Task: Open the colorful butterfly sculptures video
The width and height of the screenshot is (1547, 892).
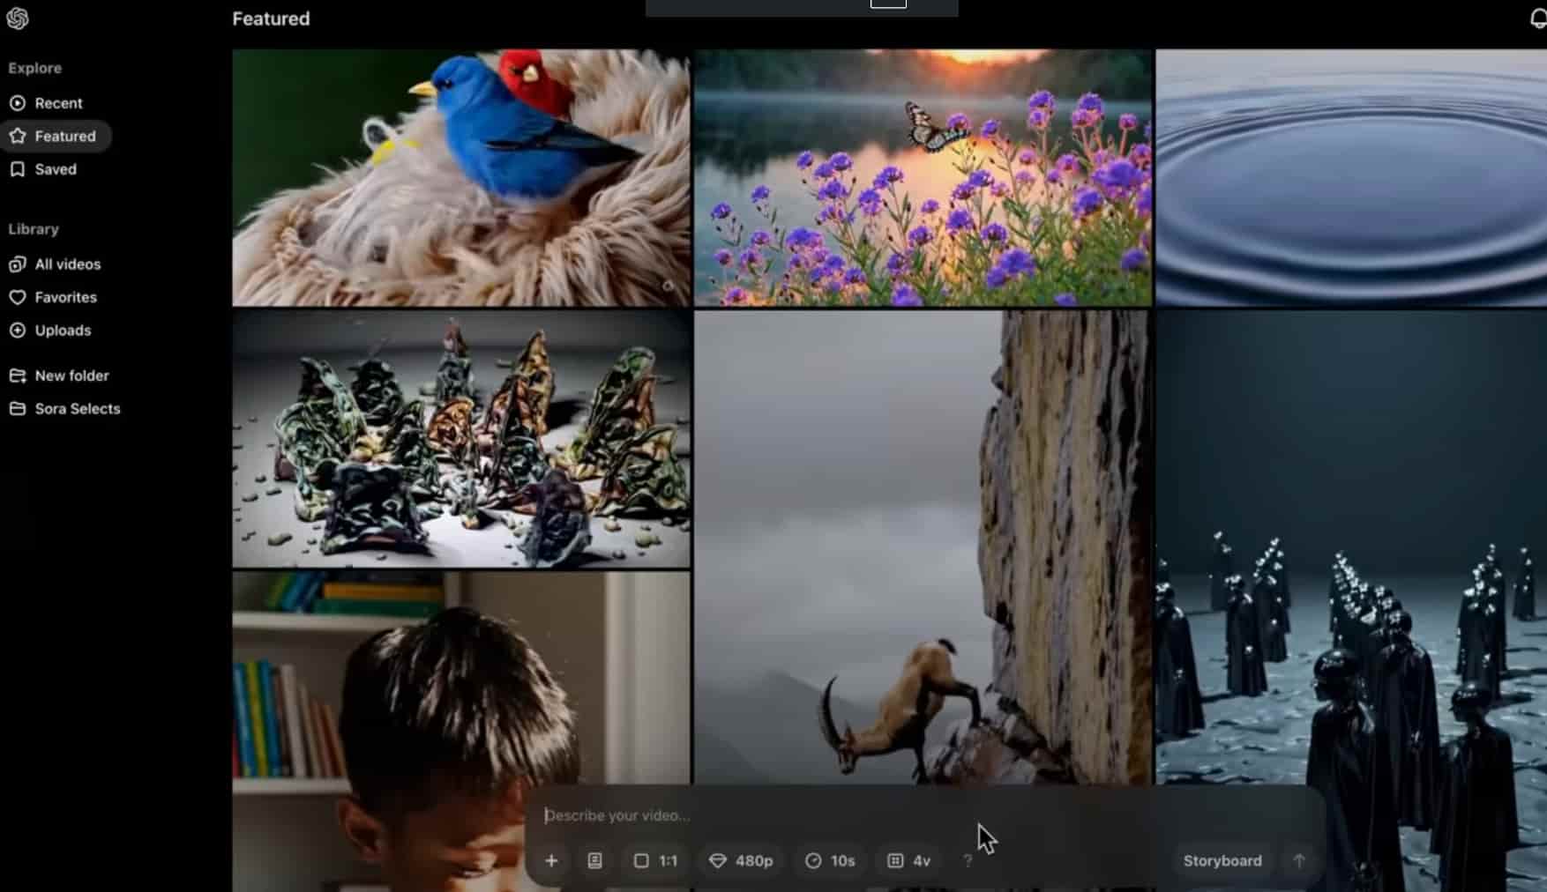Action: click(x=461, y=439)
